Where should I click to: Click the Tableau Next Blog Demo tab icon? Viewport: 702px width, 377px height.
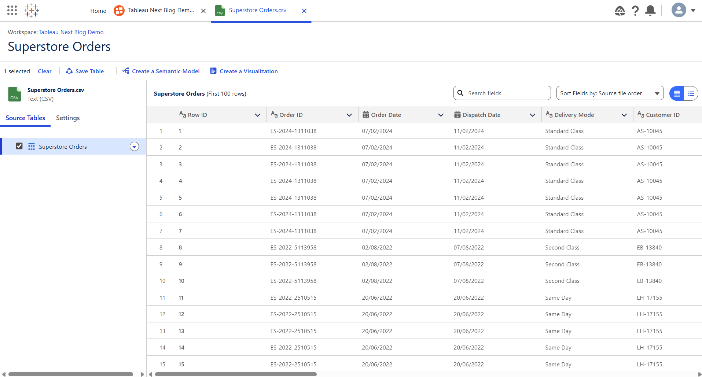(x=119, y=11)
